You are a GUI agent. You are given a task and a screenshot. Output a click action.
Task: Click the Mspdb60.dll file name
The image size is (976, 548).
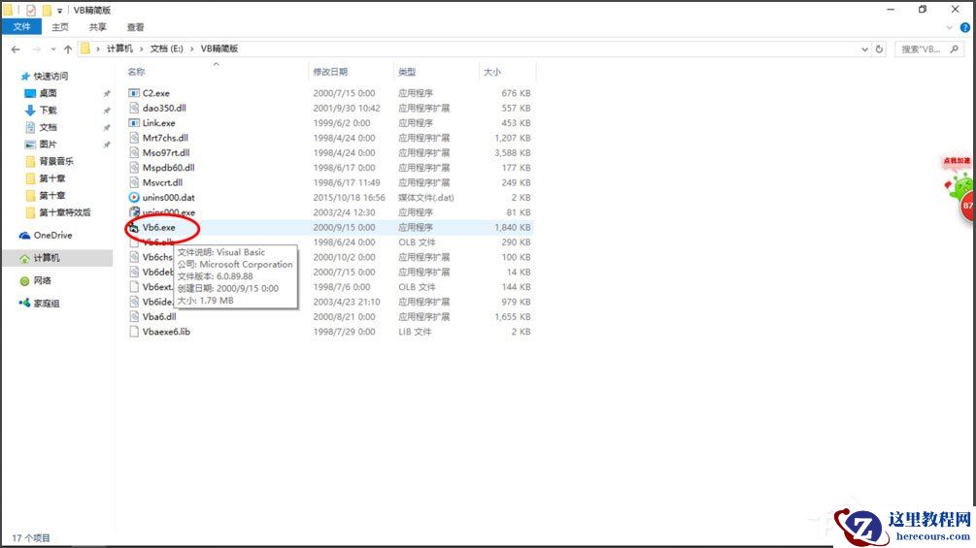[169, 168]
